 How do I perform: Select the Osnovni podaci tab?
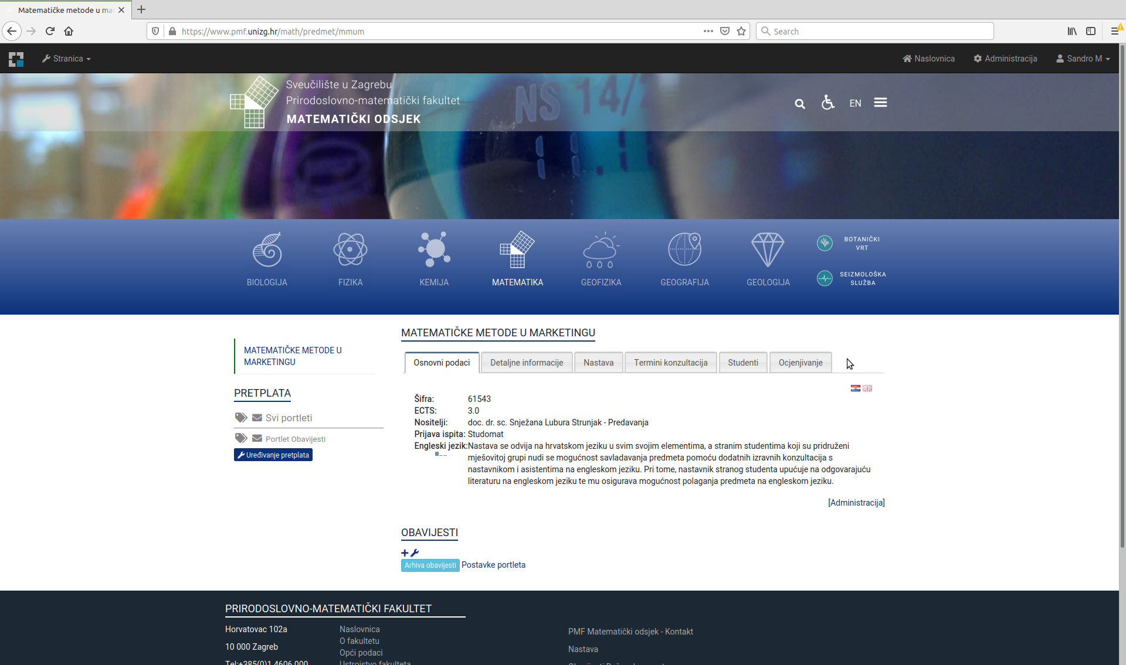442,363
